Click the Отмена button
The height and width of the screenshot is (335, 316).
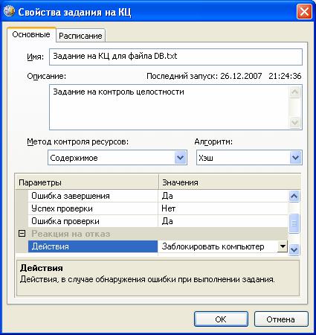281,319
